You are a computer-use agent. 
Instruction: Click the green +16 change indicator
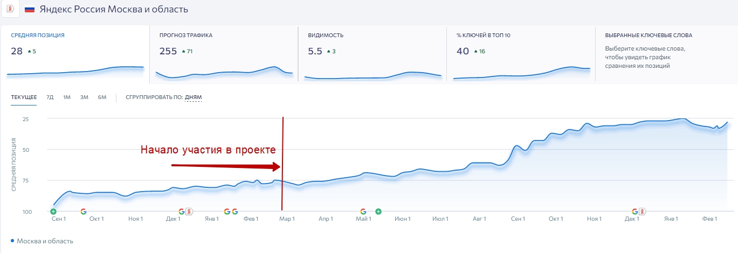click(479, 52)
